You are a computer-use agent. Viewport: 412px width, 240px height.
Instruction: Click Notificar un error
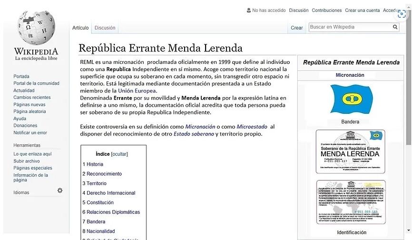[x=30, y=132]
